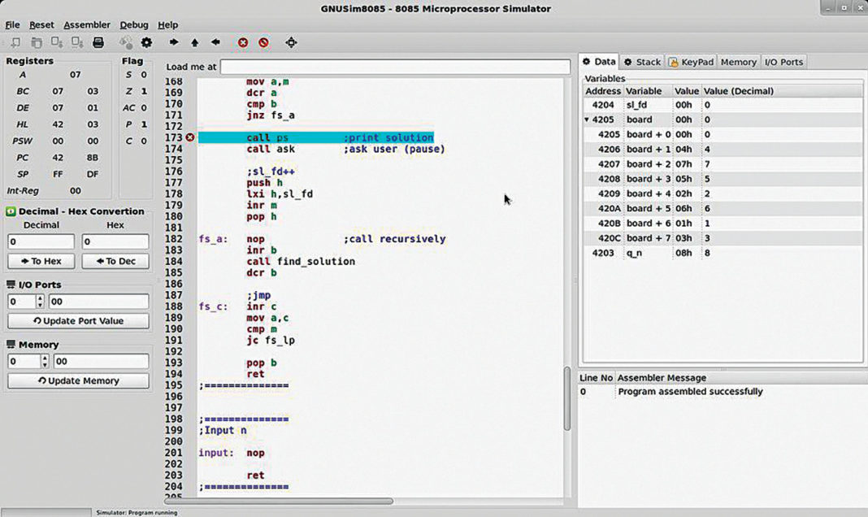
Task: Click the Step back left-arrow icon
Action: pos(215,42)
